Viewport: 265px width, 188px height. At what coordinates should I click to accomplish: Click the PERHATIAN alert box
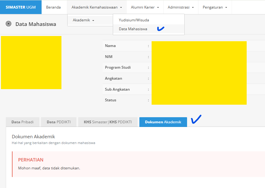click(x=138, y=164)
